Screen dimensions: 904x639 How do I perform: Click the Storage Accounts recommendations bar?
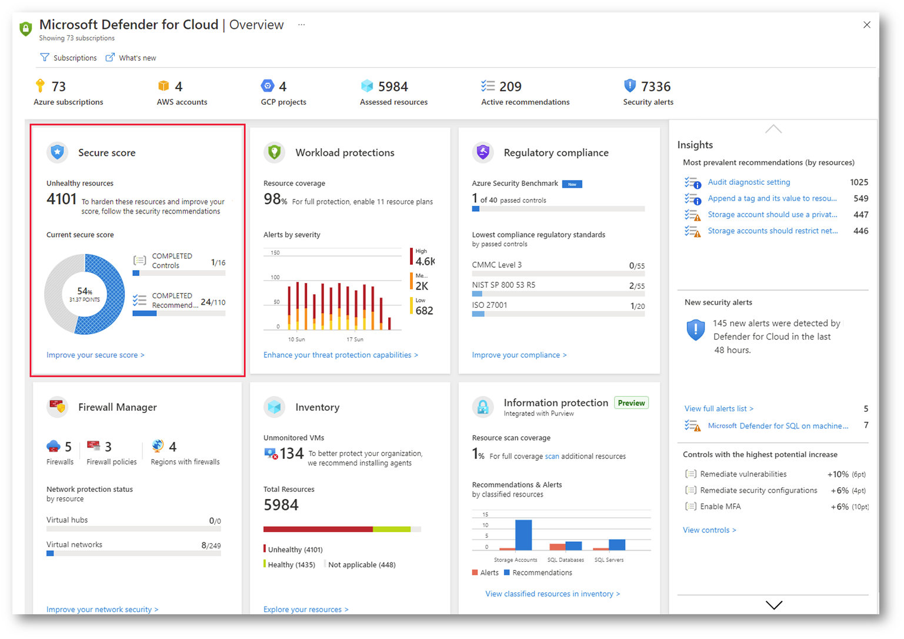pyautogui.click(x=523, y=535)
